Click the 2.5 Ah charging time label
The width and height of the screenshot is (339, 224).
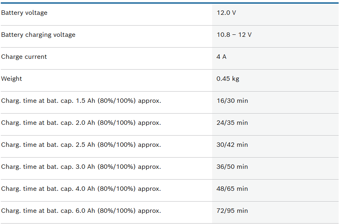pyautogui.click(x=81, y=145)
